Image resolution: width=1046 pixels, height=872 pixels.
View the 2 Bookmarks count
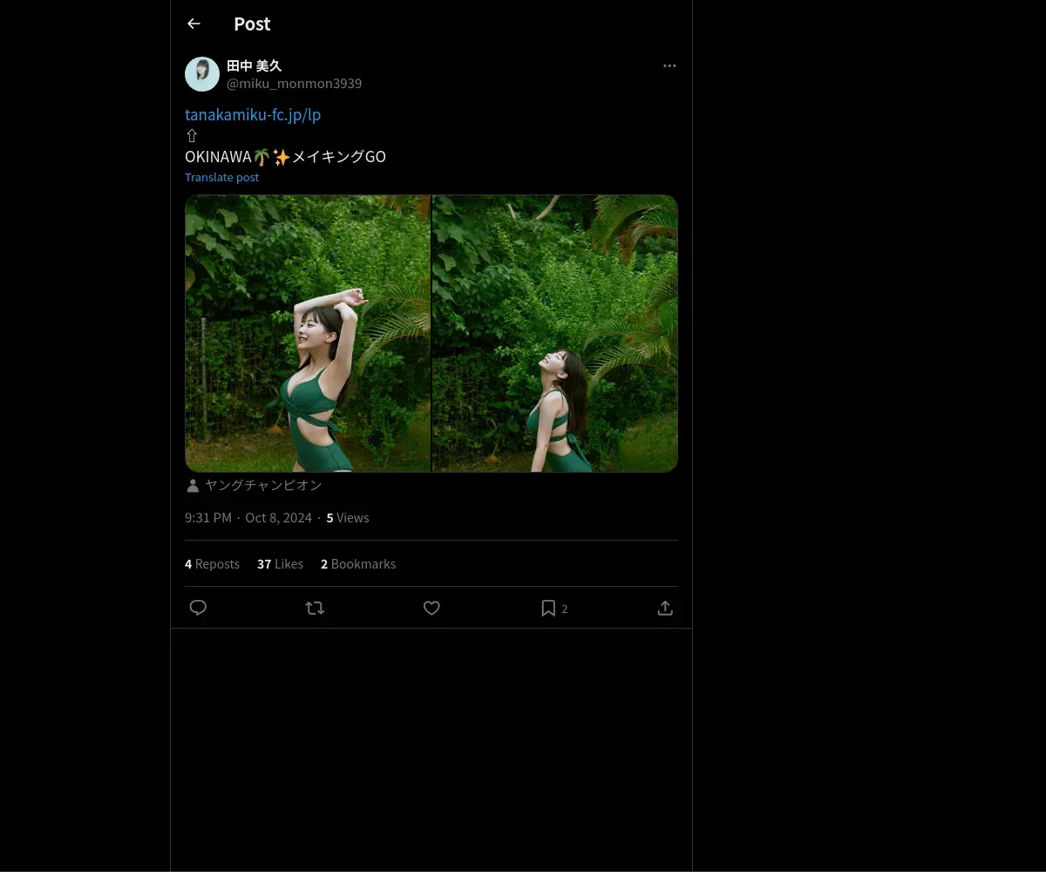(358, 563)
